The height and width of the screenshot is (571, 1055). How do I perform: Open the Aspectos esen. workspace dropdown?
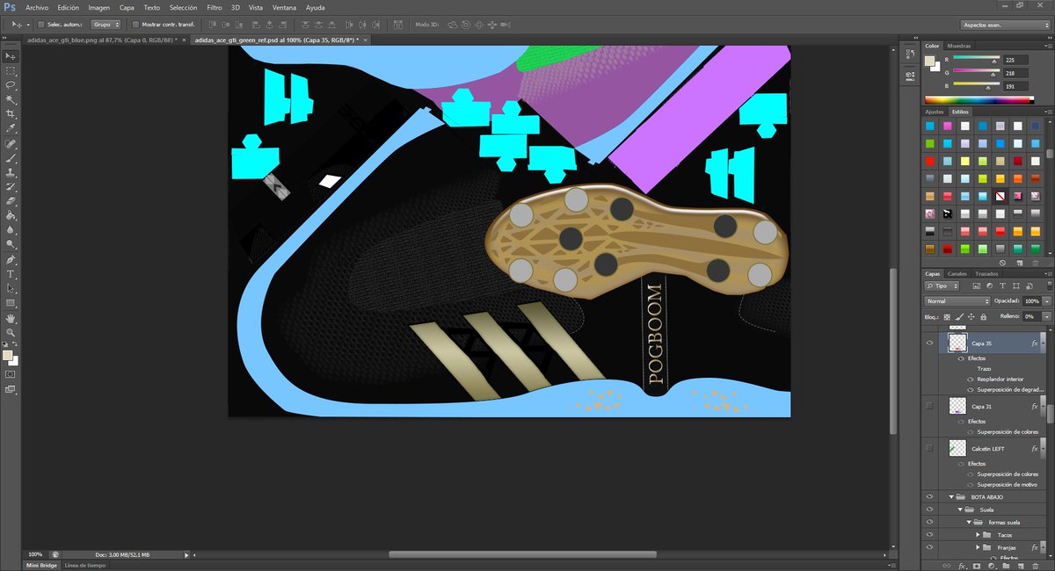click(x=1006, y=25)
